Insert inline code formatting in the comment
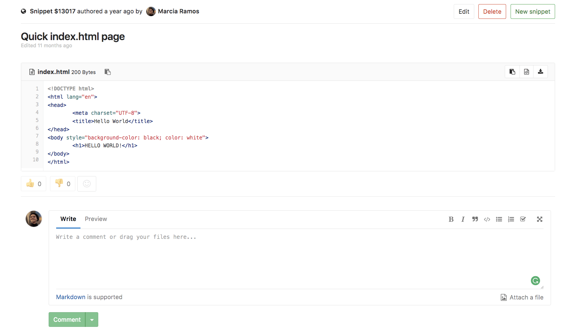The height and width of the screenshot is (331, 577). coord(487,219)
